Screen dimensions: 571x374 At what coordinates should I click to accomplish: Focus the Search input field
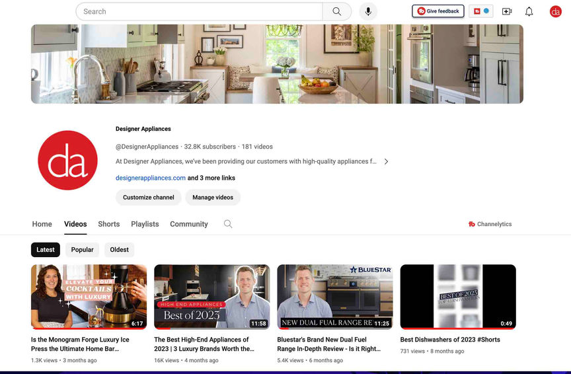point(199,12)
